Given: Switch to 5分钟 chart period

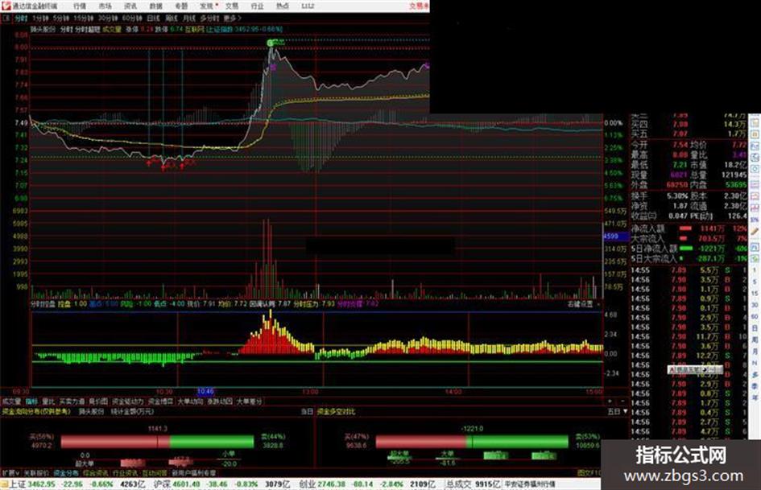Looking at the screenshot, I should 60,18.
